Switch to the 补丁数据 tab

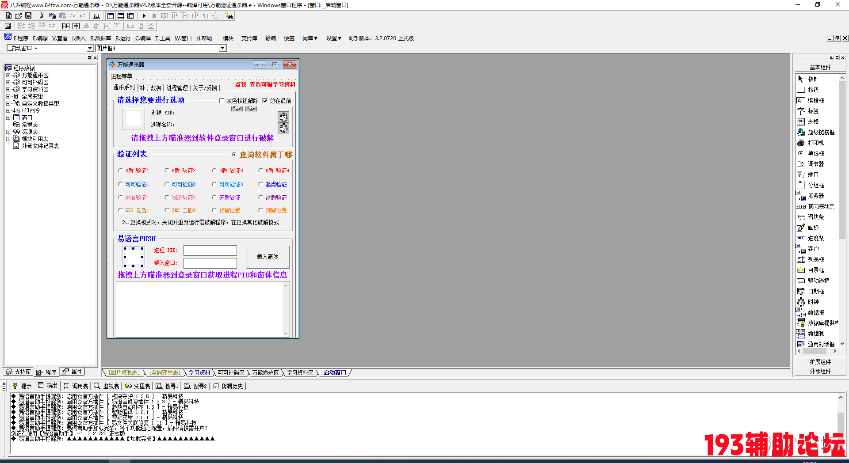point(151,88)
